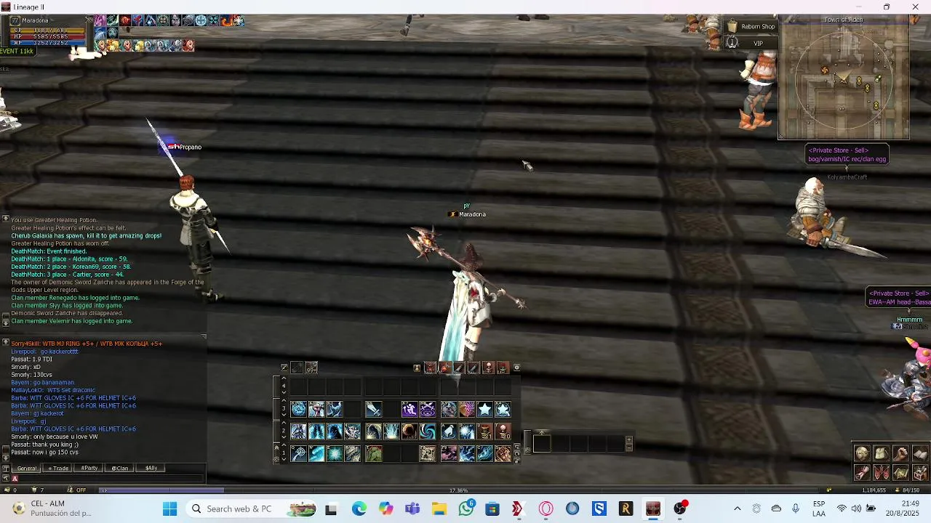Use the parchment scroll item in row 1
This screenshot has width=931, height=523.
coord(428,453)
